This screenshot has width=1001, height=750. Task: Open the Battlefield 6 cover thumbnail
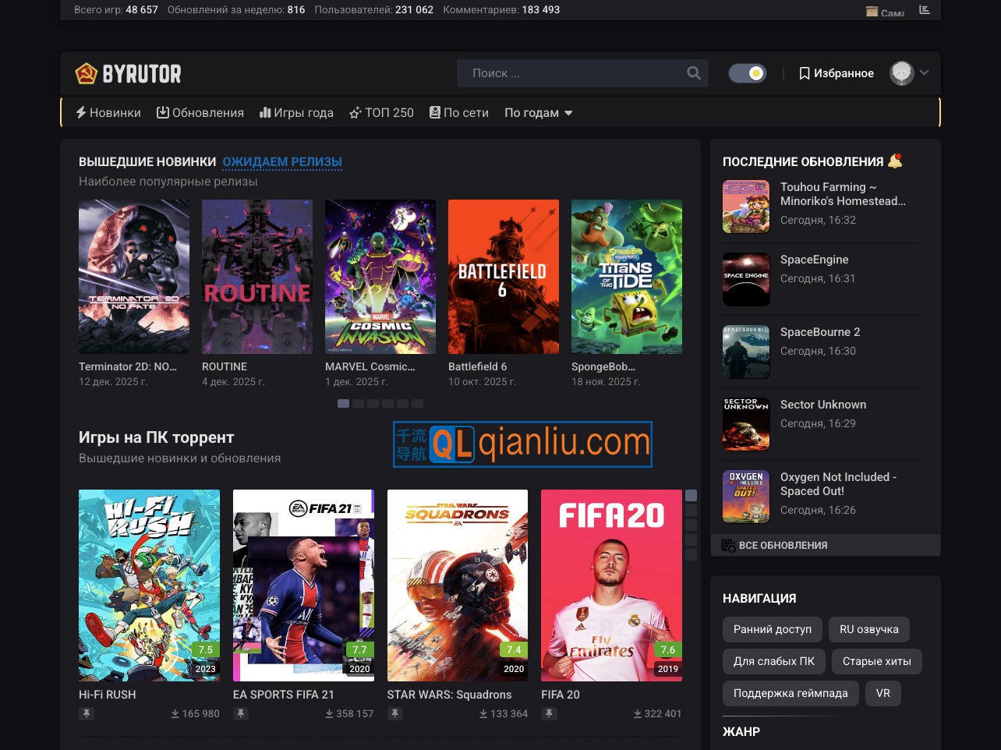point(503,277)
